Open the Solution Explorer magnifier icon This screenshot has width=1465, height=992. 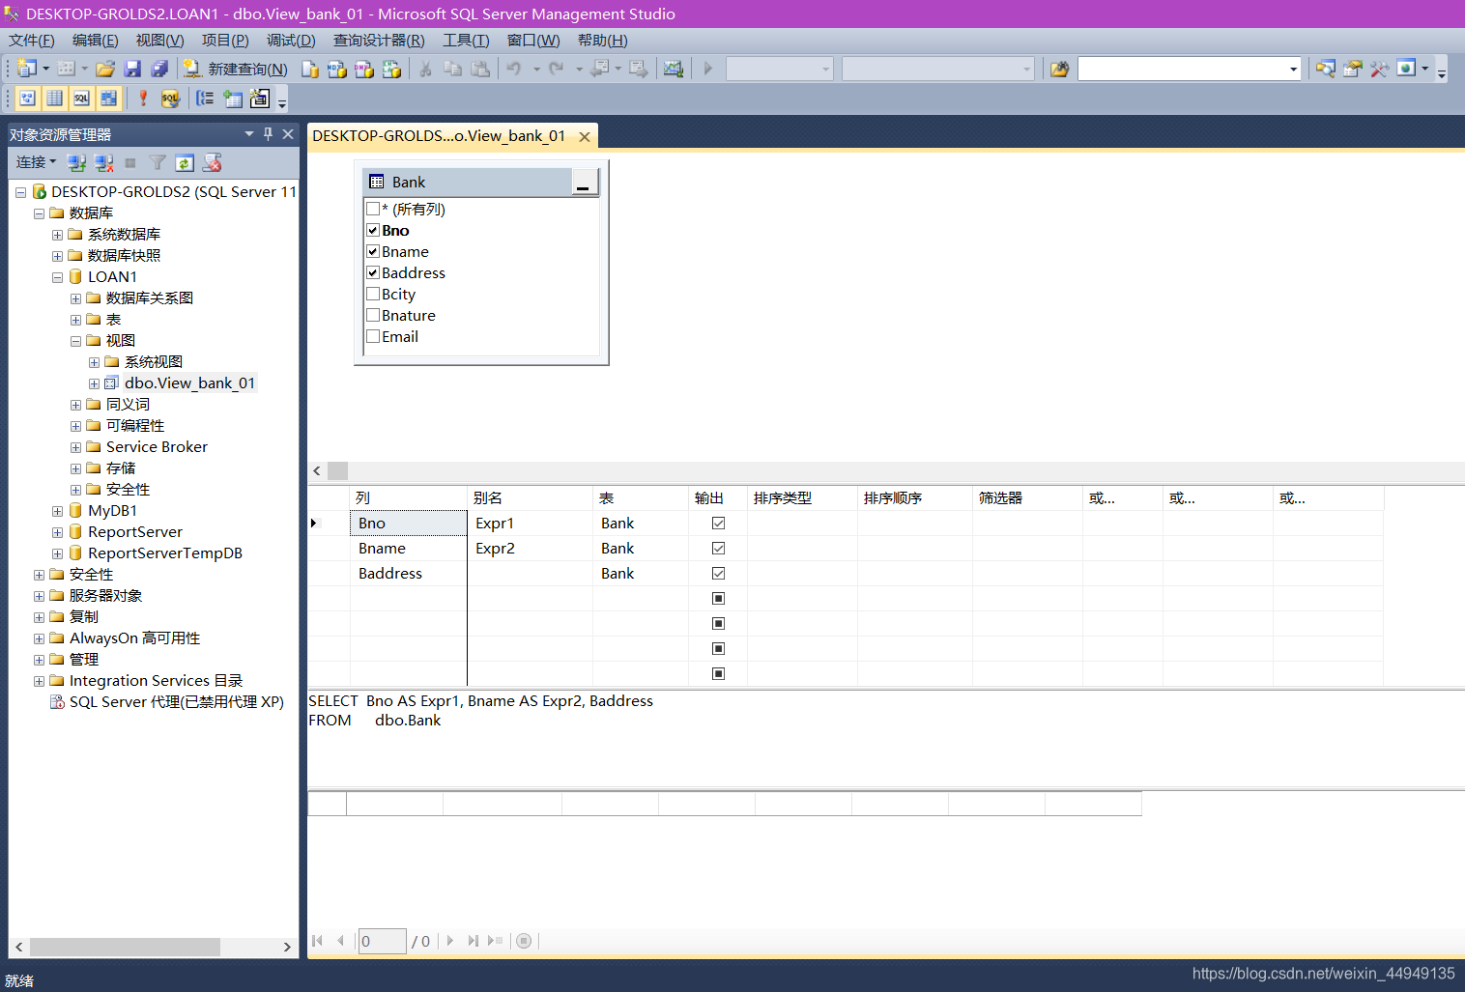tap(1326, 69)
